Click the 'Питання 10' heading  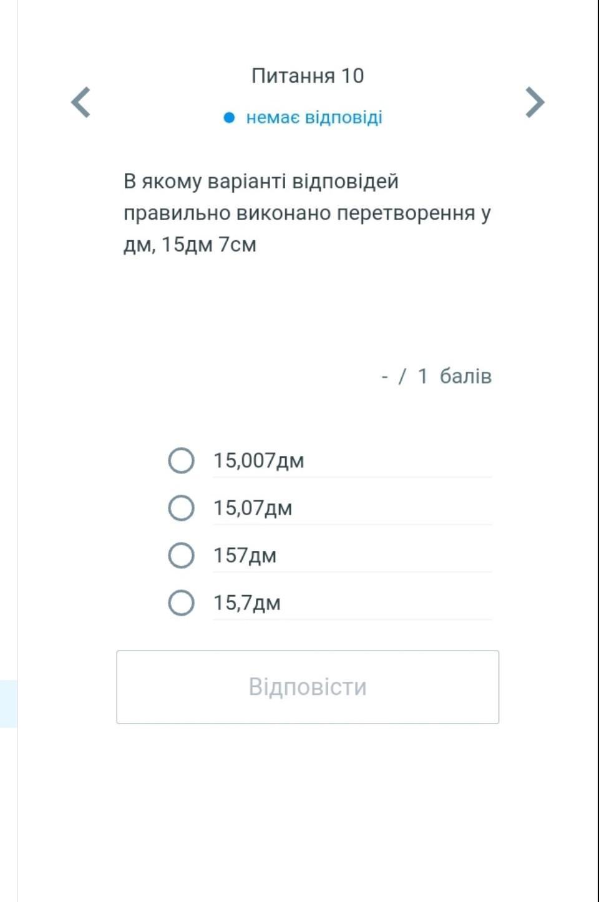point(308,75)
